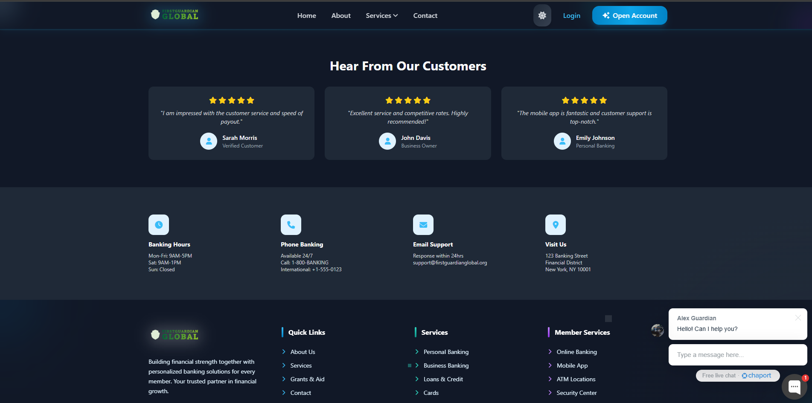Click the Phone Banking phone icon
The width and height of the screenshot is (812, 403).
tap(291, 225)
